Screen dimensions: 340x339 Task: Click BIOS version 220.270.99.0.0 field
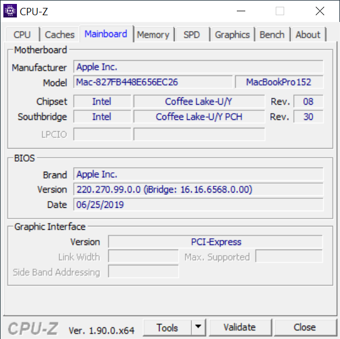198,189
